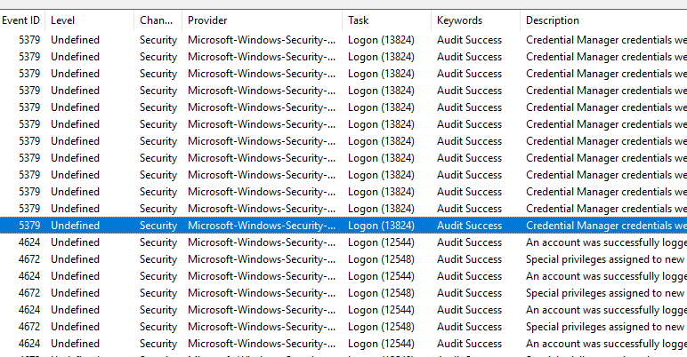Click Logon (12544) in the first 4624 row
This screenshot has height=357, width=687.
(381, 242)
